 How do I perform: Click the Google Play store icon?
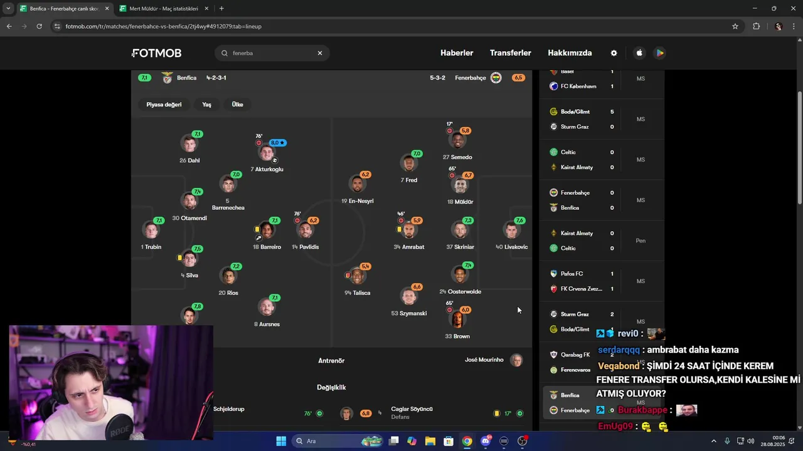660,53
